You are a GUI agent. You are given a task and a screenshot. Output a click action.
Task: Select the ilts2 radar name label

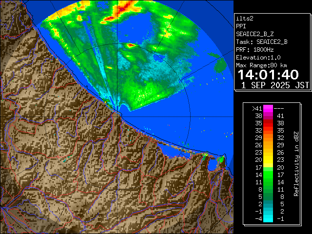pos(245,18)
